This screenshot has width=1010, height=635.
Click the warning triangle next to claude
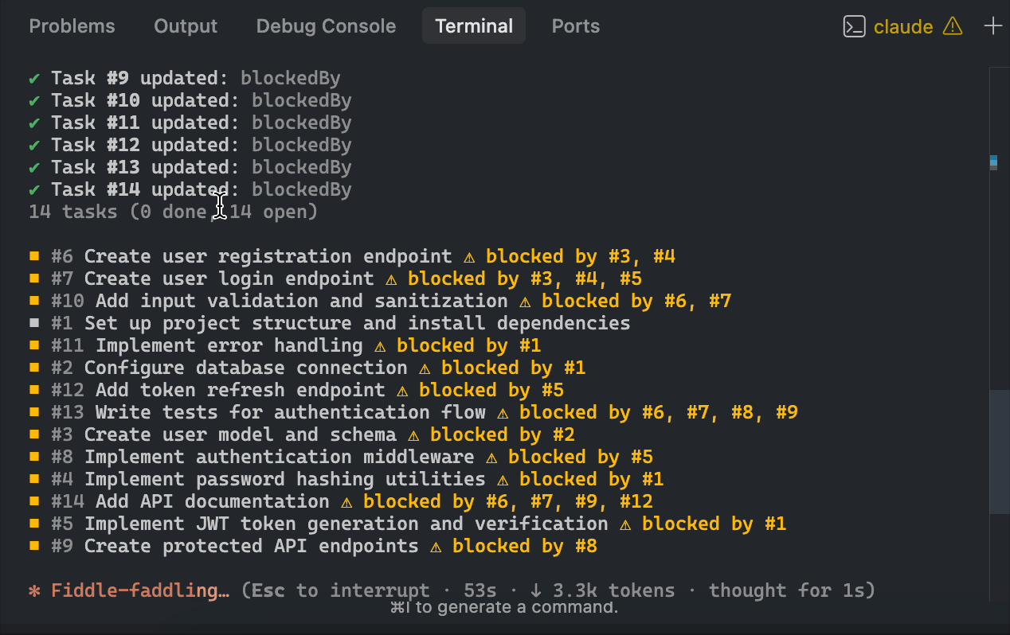tap(952, 26)
